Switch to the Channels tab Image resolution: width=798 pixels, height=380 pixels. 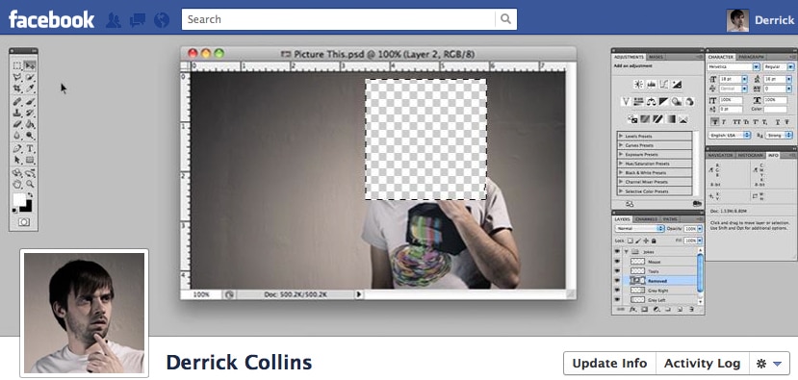(646, 219)
